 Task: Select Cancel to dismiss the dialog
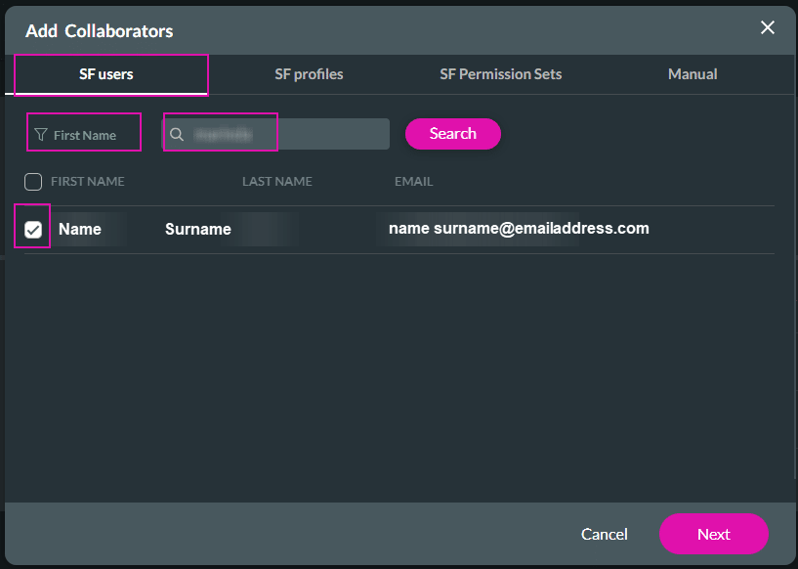coord(604,534)
